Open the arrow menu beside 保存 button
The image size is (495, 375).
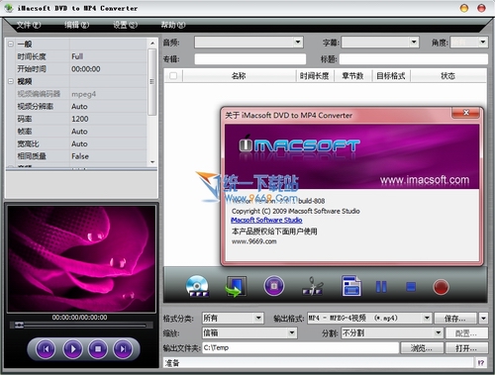483,318
